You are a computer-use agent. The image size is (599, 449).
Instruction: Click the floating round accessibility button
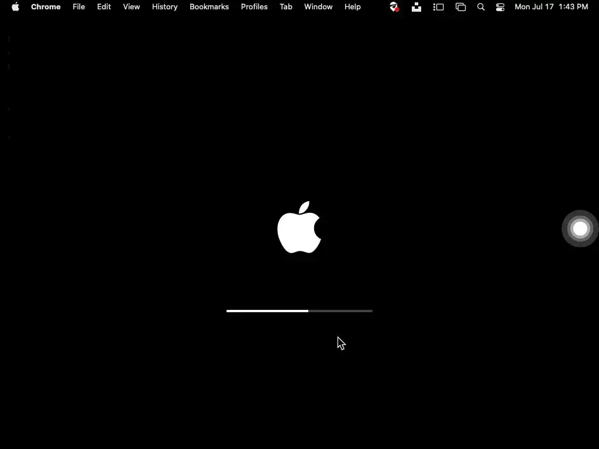click(580, 229)
